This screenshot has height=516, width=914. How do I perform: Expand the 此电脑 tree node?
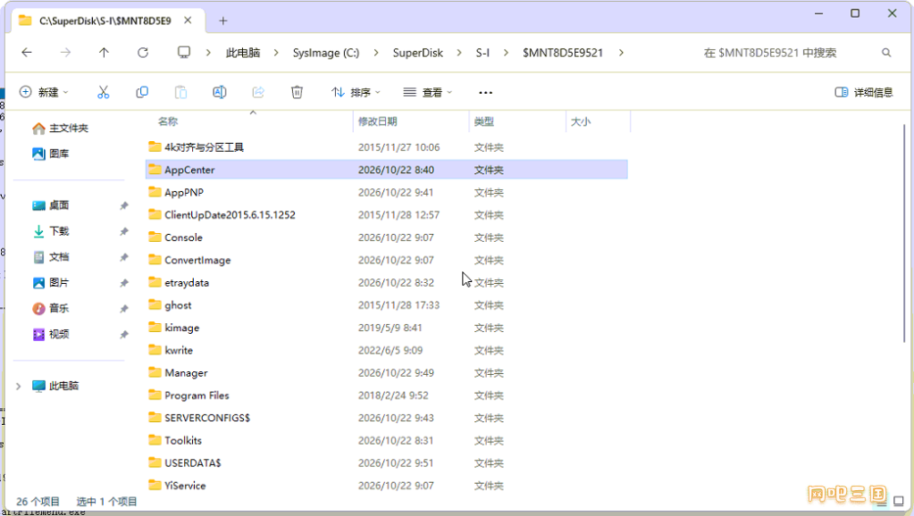click(18, 387)
